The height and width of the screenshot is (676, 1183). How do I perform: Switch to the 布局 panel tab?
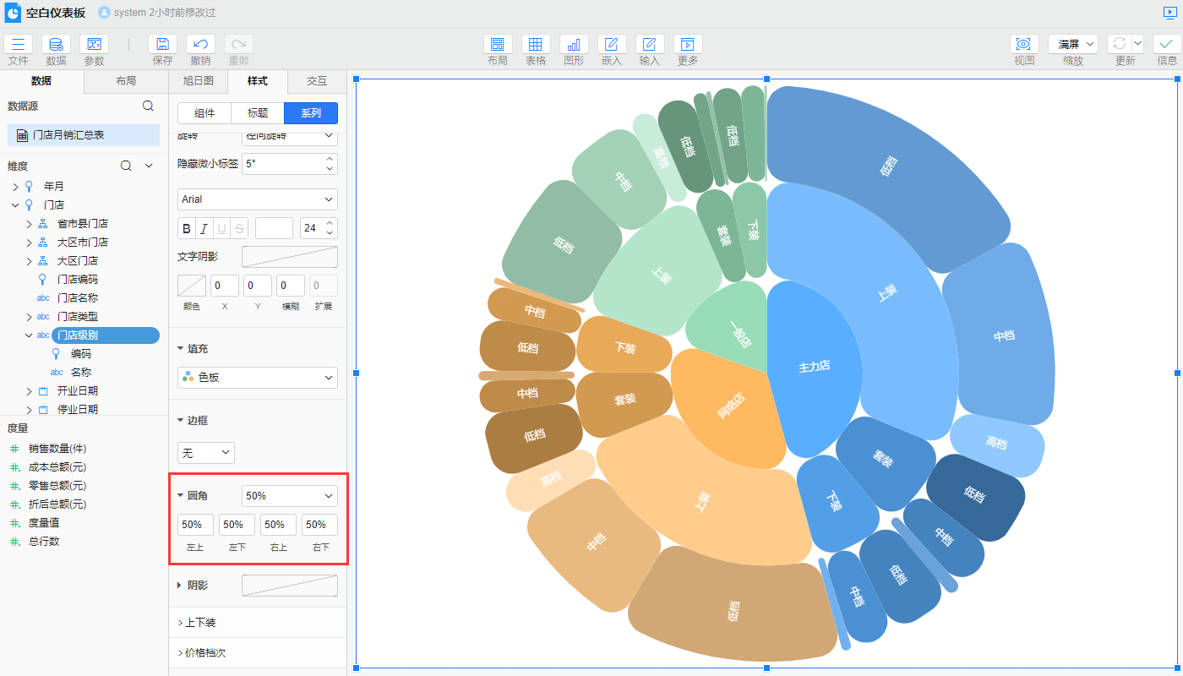click(126, 81)
